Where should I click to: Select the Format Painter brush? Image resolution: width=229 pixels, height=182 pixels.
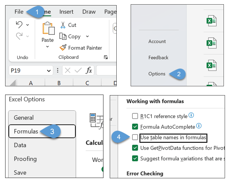click(x=63, y=48)
